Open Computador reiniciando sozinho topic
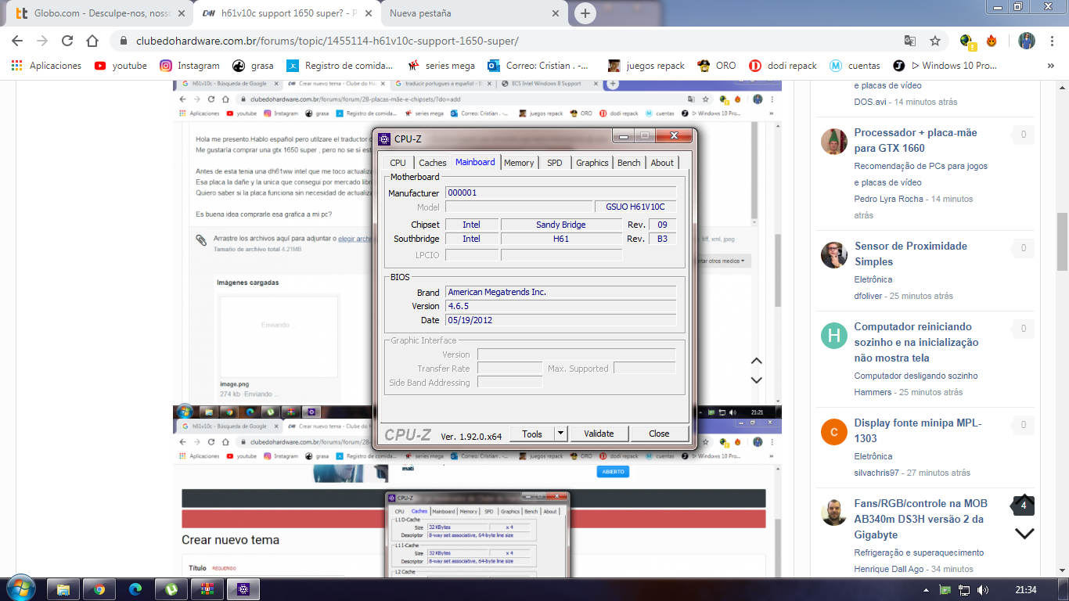This screenshot has height=601, width=1069. click(x=916, y=342)
